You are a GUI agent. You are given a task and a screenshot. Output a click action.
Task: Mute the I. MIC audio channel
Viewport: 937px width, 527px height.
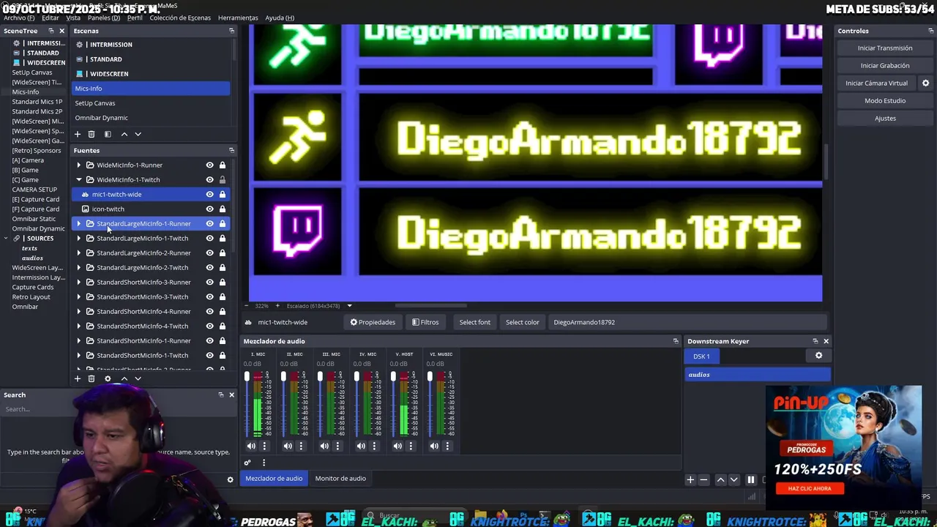coord(251,446)
